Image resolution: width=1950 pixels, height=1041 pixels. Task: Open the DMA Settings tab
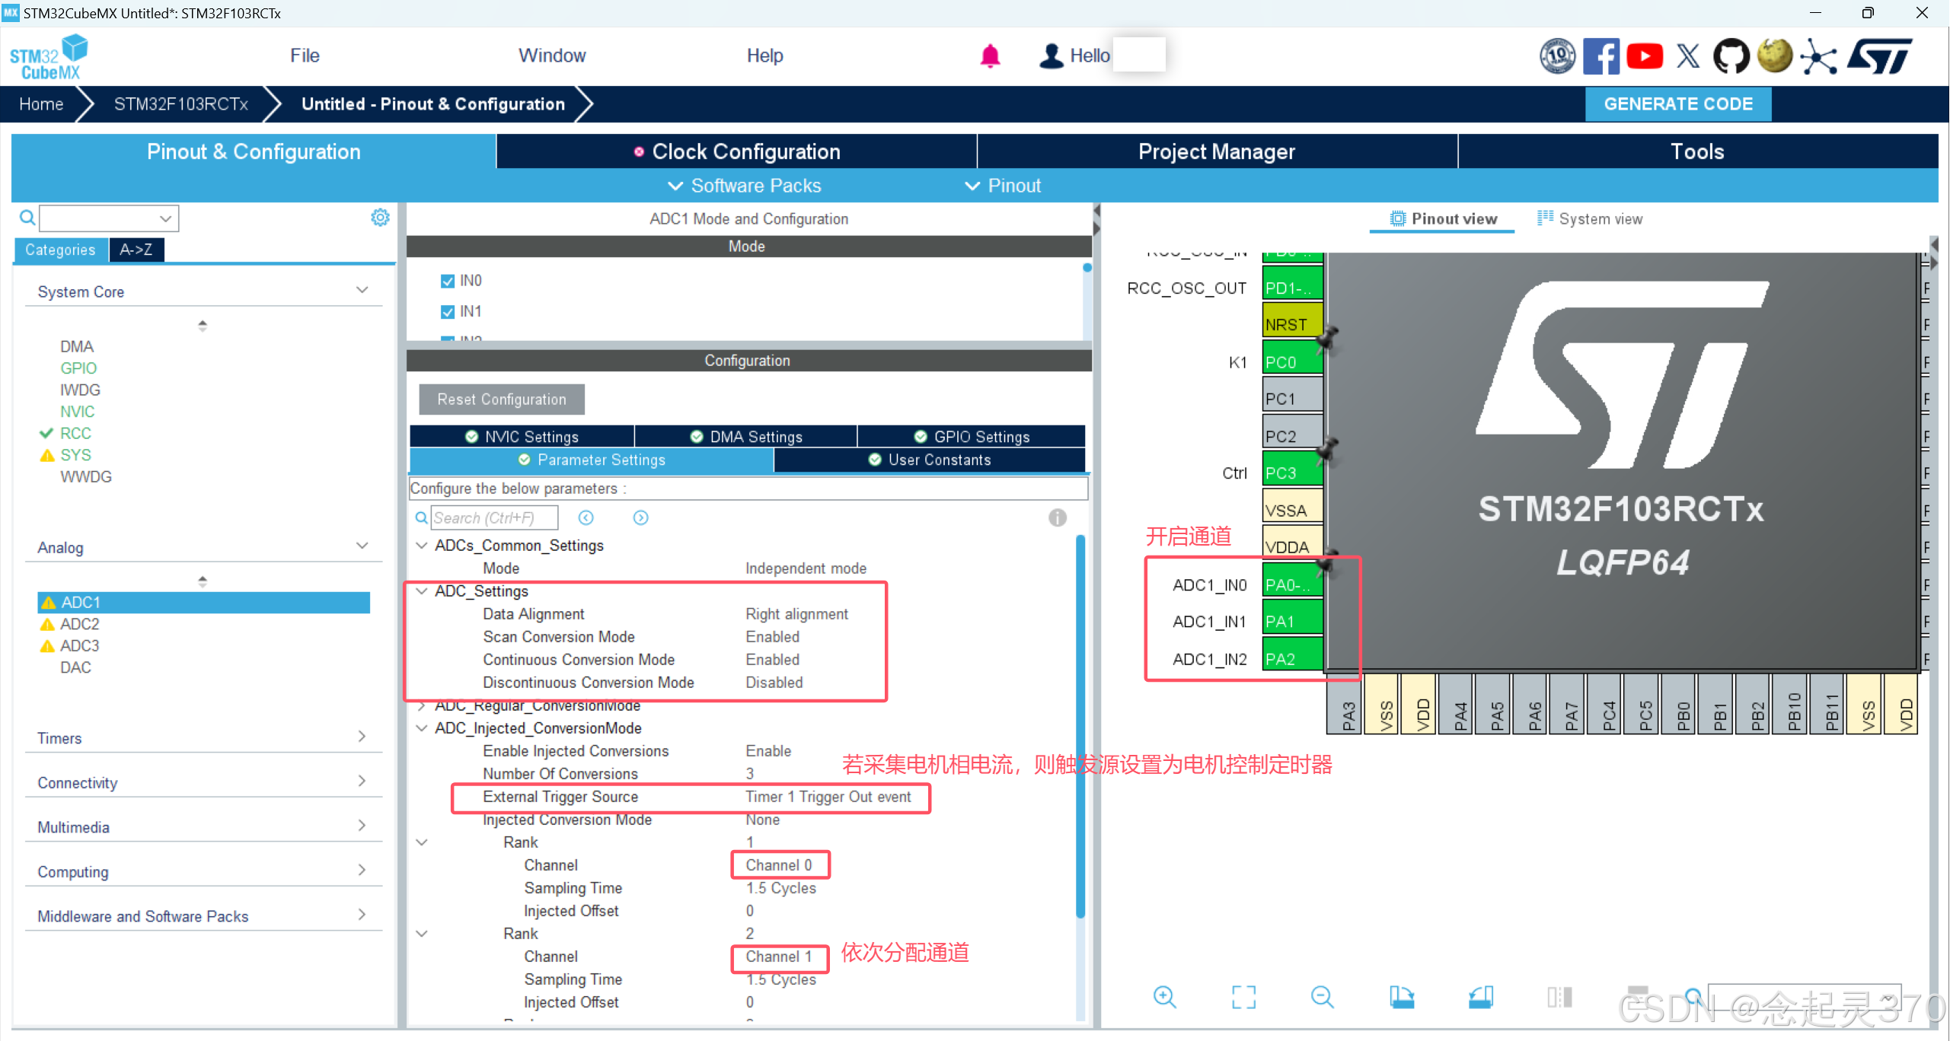[746, 436]
